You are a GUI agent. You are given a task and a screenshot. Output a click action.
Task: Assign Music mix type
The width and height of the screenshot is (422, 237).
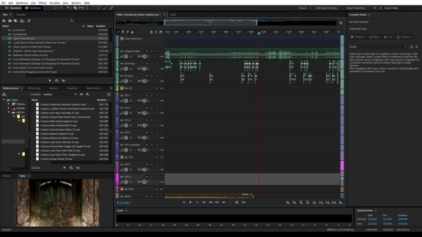(x=375, y=37)
